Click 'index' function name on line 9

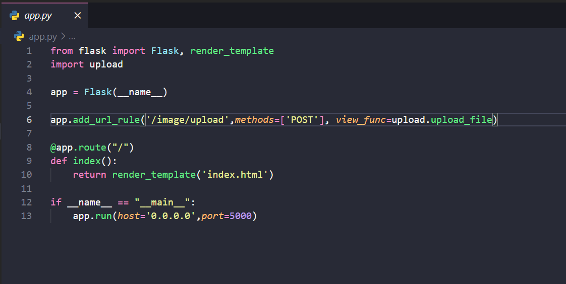tap(87, 161)
